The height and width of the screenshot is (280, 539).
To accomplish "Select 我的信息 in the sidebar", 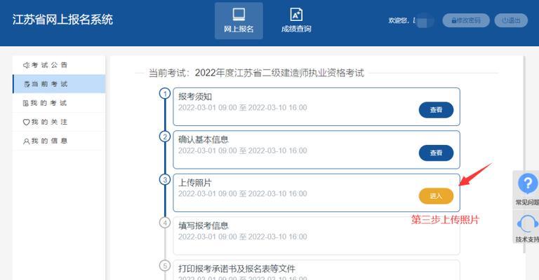I will [59, 141].
